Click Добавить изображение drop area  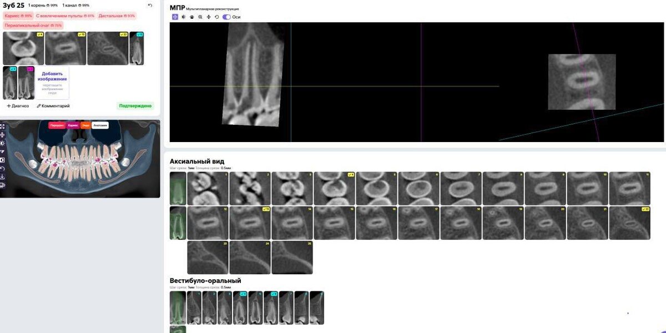click(x=52, y=83)
